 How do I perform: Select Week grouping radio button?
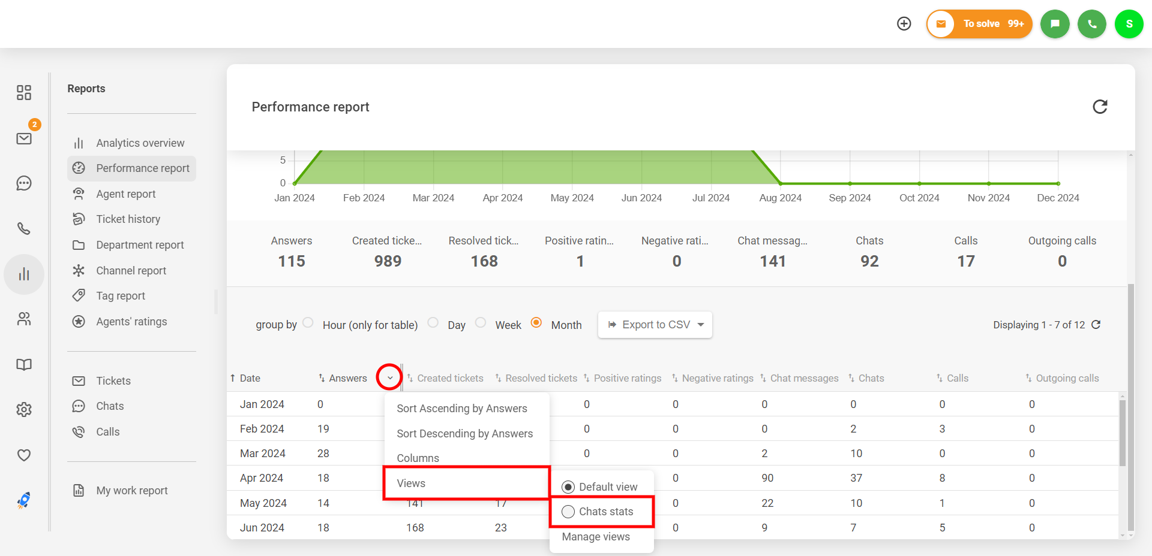pos(481,323)
